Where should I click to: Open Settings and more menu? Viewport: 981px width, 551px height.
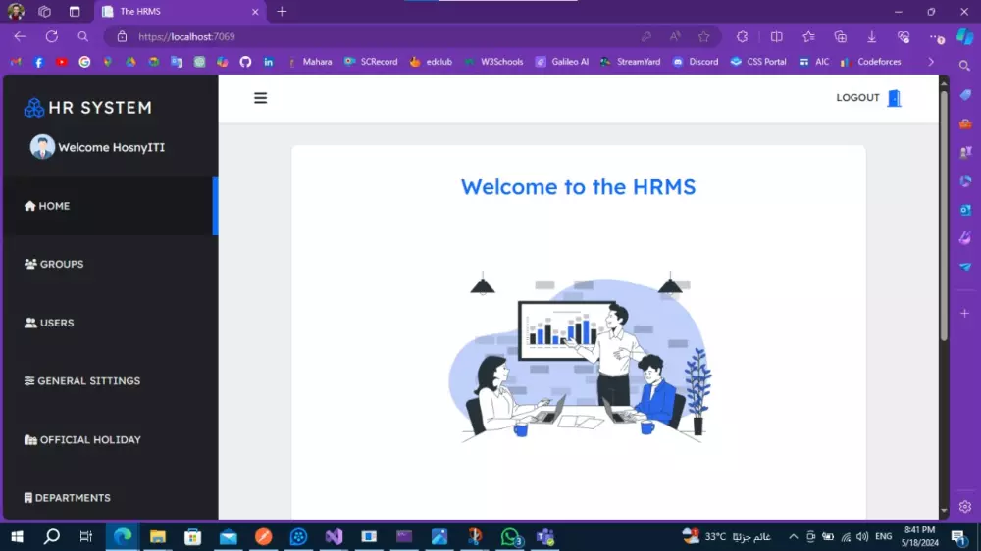click(937, 37)
